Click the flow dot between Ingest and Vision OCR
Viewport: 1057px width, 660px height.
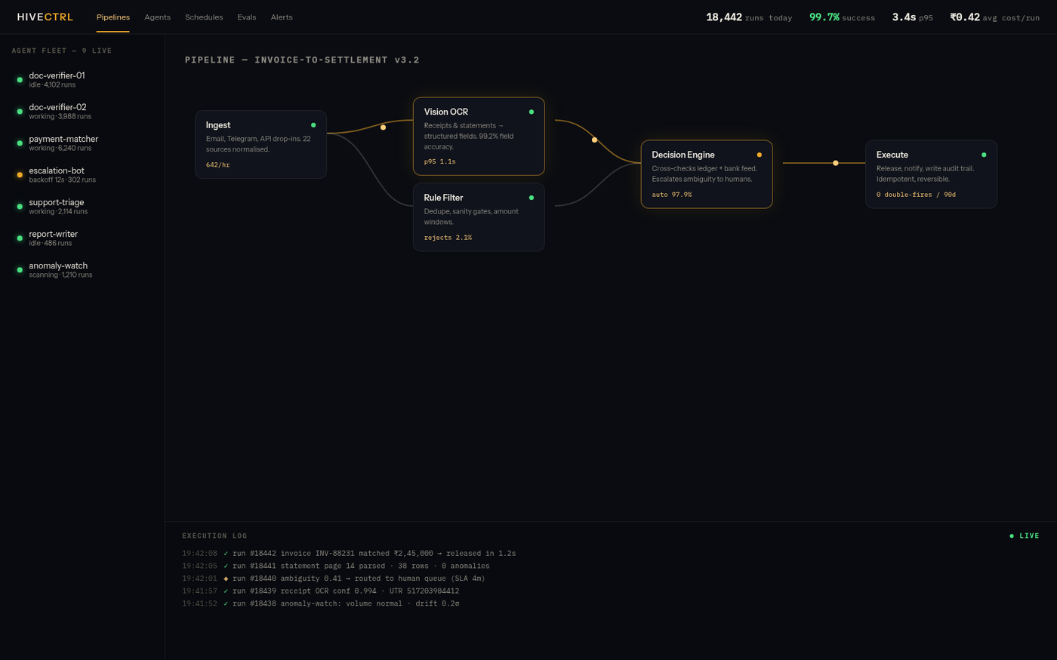(x=383, y=127)
